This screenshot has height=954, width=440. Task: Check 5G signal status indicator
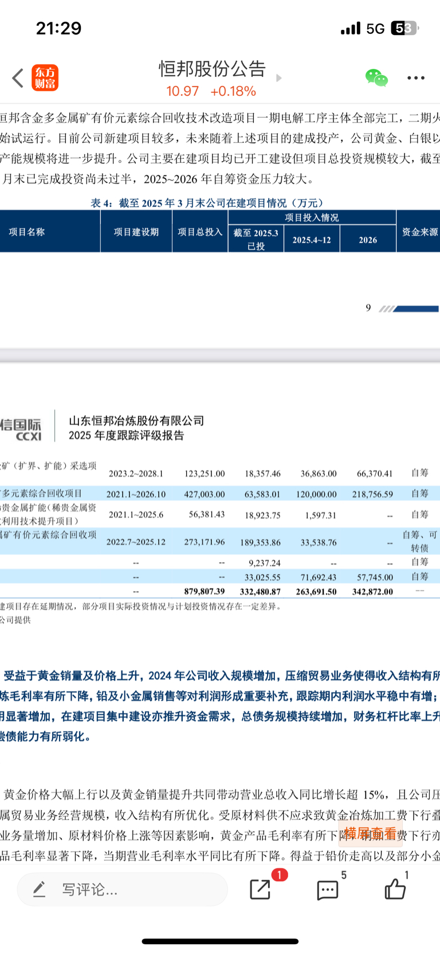click(375, 28)
